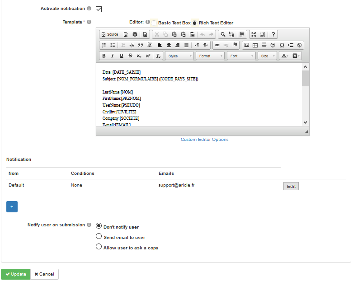This screenshot has height=281, width=353.
Task: Insert an image via the image icon
Action: pyautogui.click(x=246, y=45)
